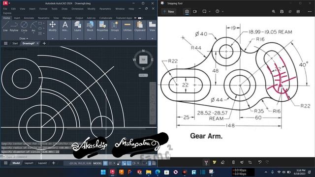
Task: Select the Circle tool in AutoCAD
Action: 24,26
